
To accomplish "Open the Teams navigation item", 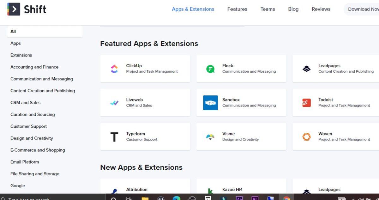I will (x=268, y=9).
